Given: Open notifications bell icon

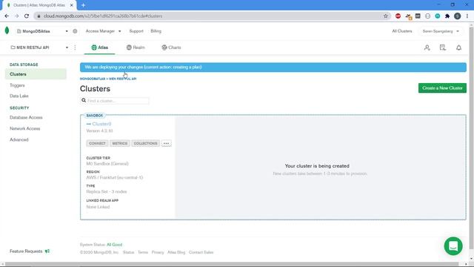Looking at the screenshot, I should pyautogui.click(x=458, y=47).
